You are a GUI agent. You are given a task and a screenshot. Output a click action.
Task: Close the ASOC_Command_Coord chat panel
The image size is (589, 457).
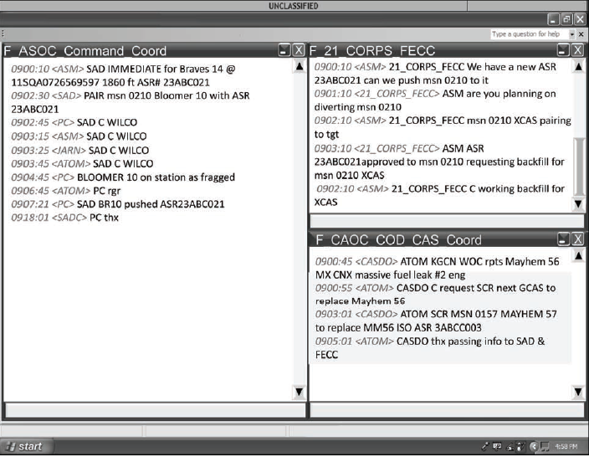tap(299, 50)
